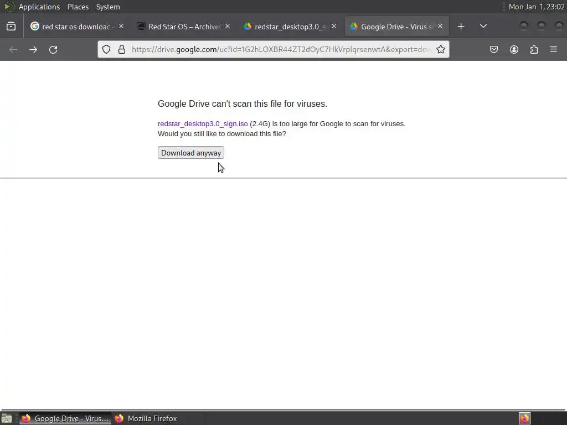Click the Download anyway button
This screenshot has width=567, height=425.
(x=191, y=153)
